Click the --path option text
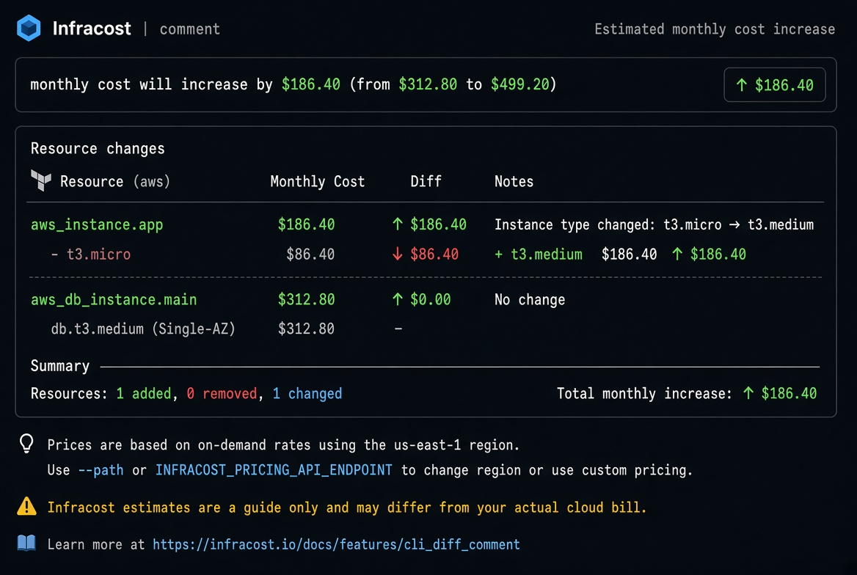Image resolution: width=857 pixels, height=575 pixels. click(x=101, y=470)
